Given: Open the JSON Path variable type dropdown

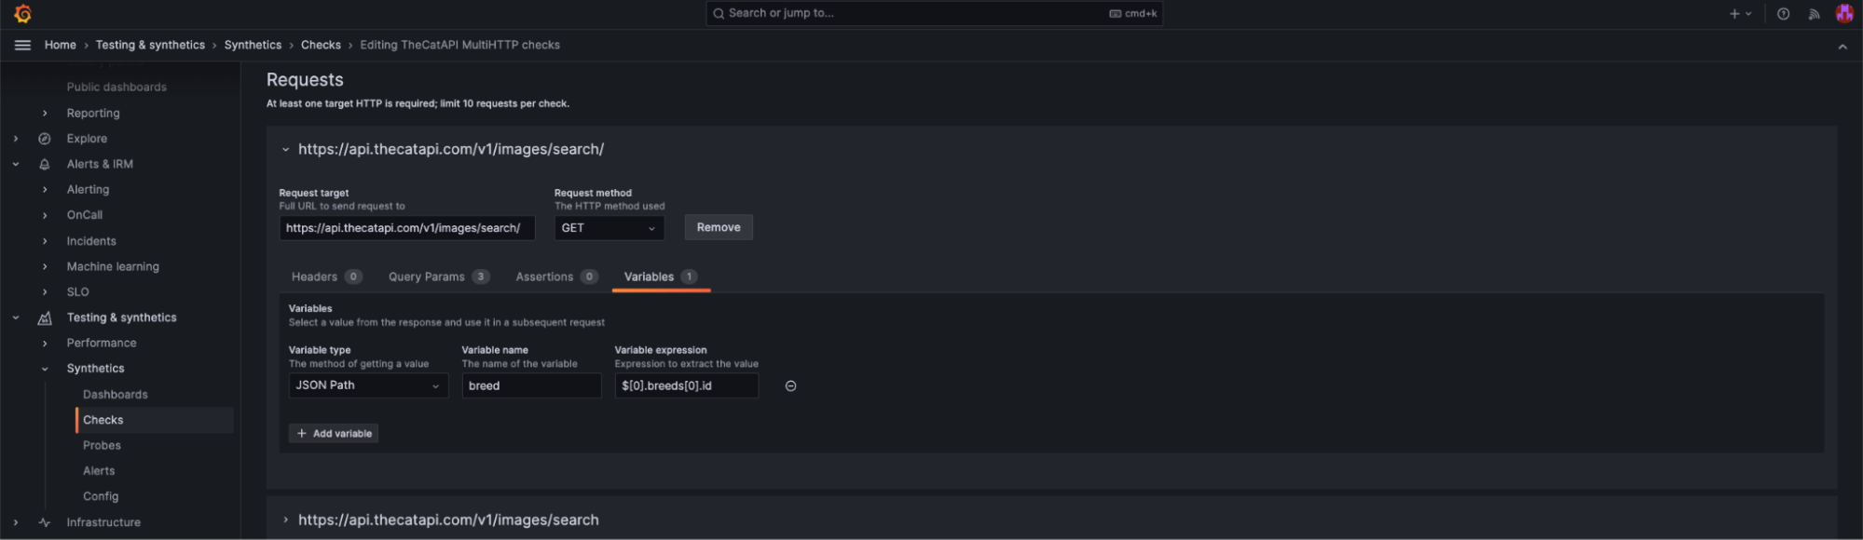Looking at the screenshot, I should tap(369, 385).
